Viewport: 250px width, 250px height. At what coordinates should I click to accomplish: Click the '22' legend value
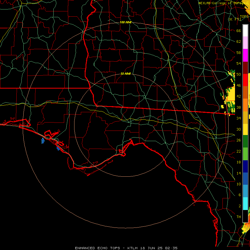[x=239, y=151]
